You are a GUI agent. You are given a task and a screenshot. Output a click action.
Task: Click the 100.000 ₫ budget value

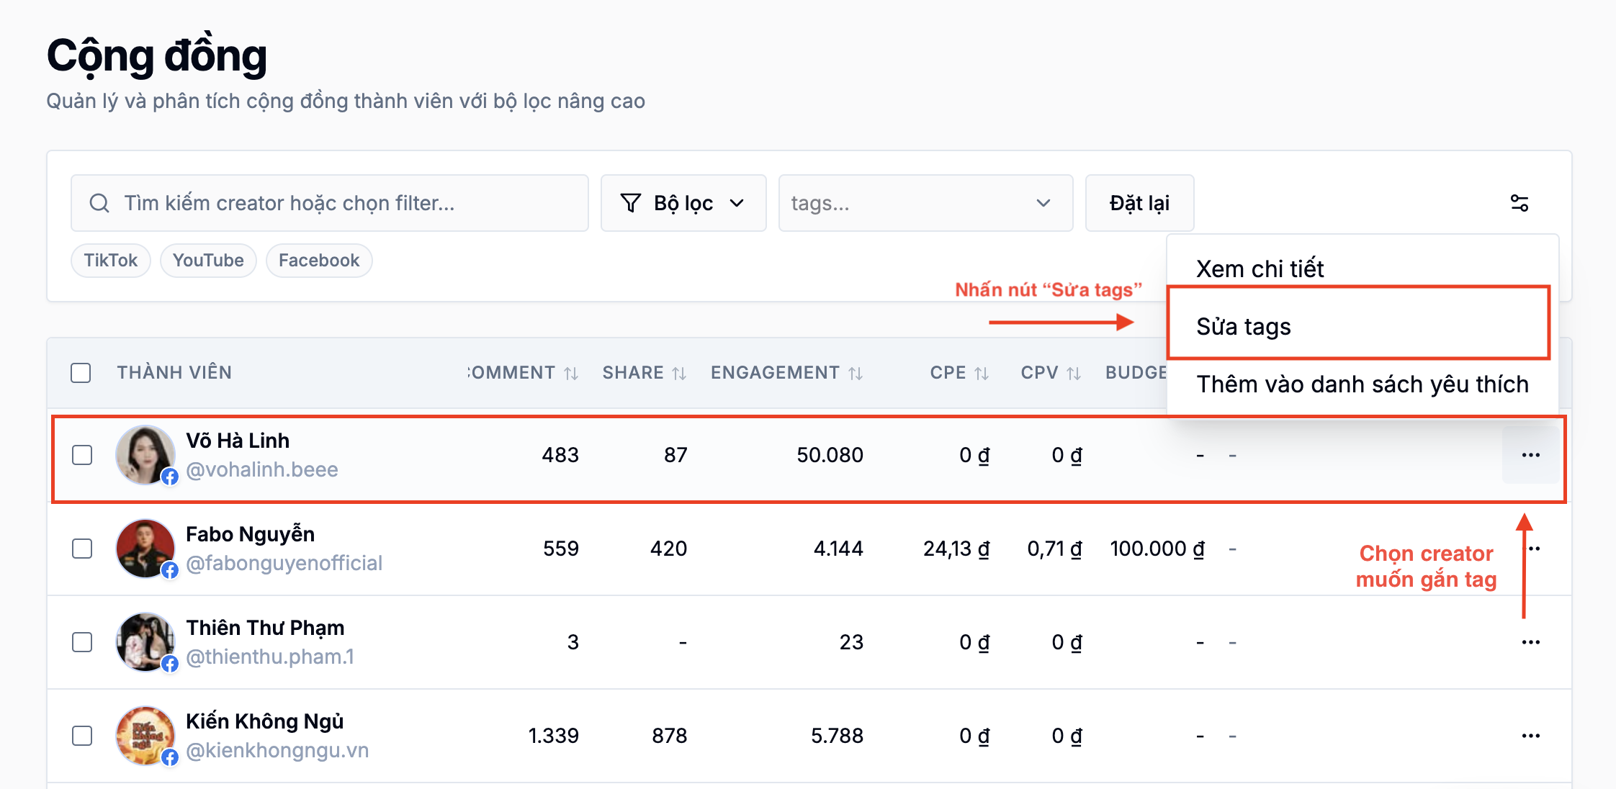[1157, 549]
